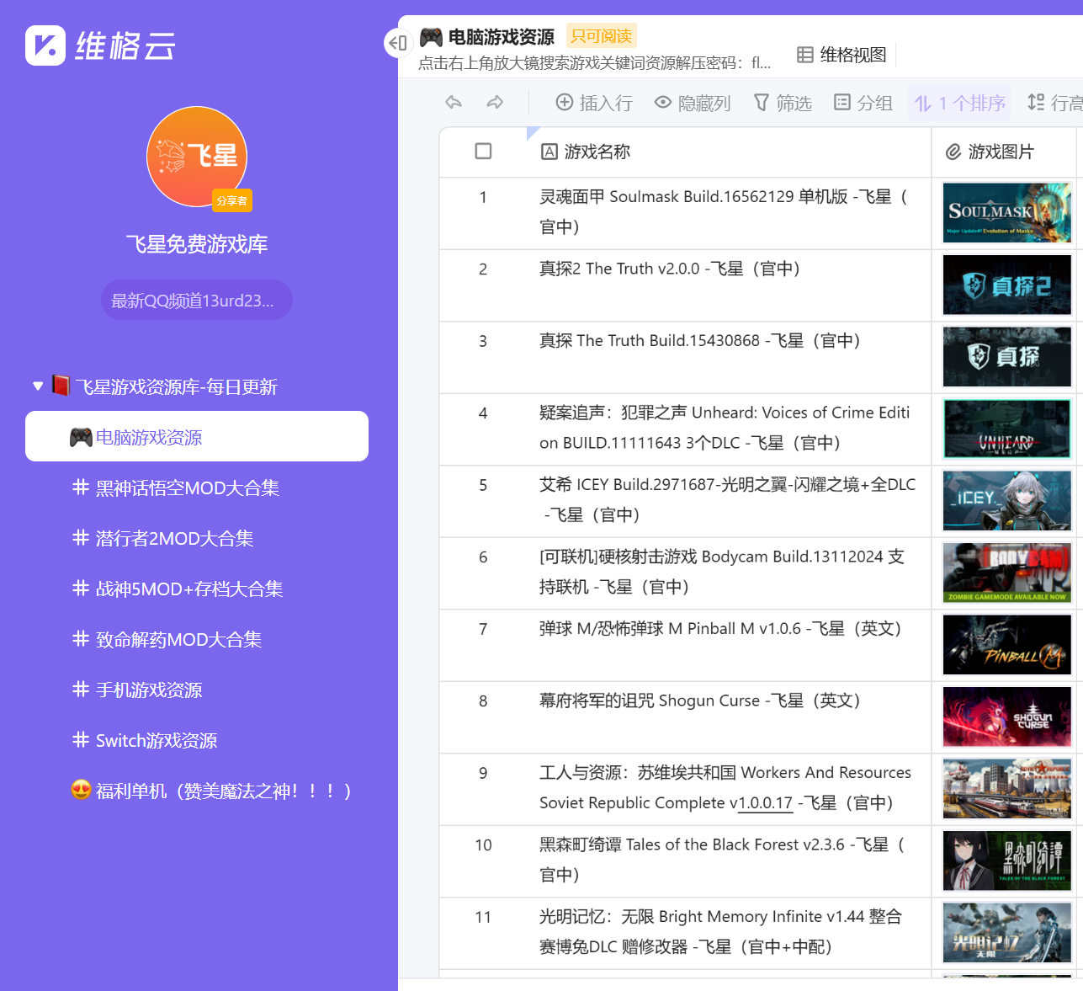Click the hash icon beside 致命解药MOD大合集

pyautogui.click(x=81, y=638)
